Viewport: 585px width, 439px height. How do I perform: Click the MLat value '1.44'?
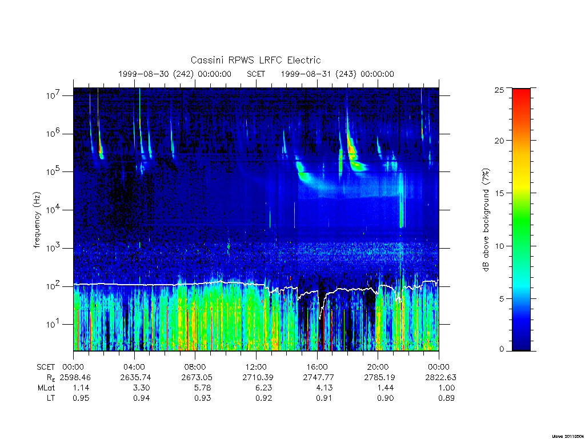[x=386, y=388]
